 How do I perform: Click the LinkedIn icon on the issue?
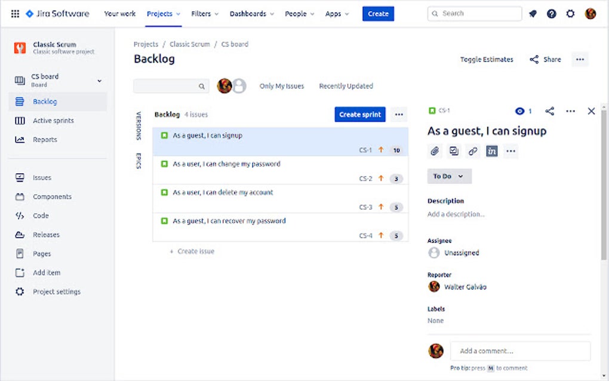[491, 151]
